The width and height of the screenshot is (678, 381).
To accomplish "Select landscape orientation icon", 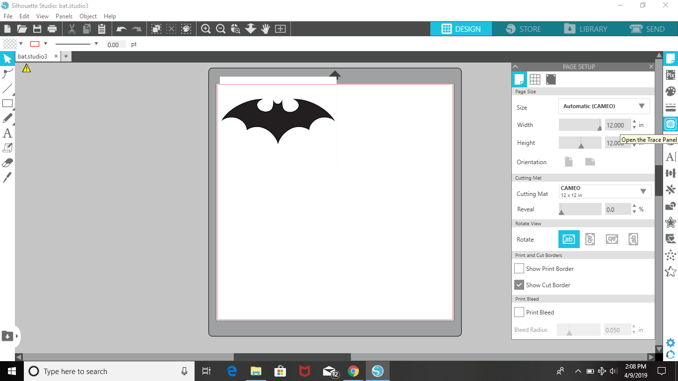I will click(590, 162).
